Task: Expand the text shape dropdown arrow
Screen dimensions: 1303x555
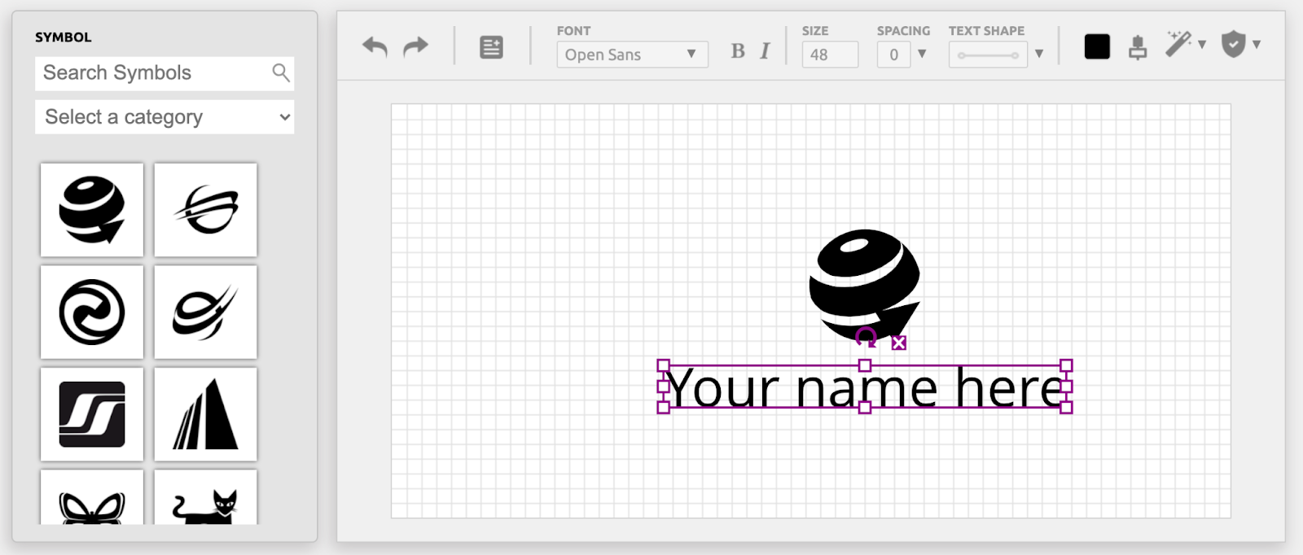Action: click(x=1039, y=55)
